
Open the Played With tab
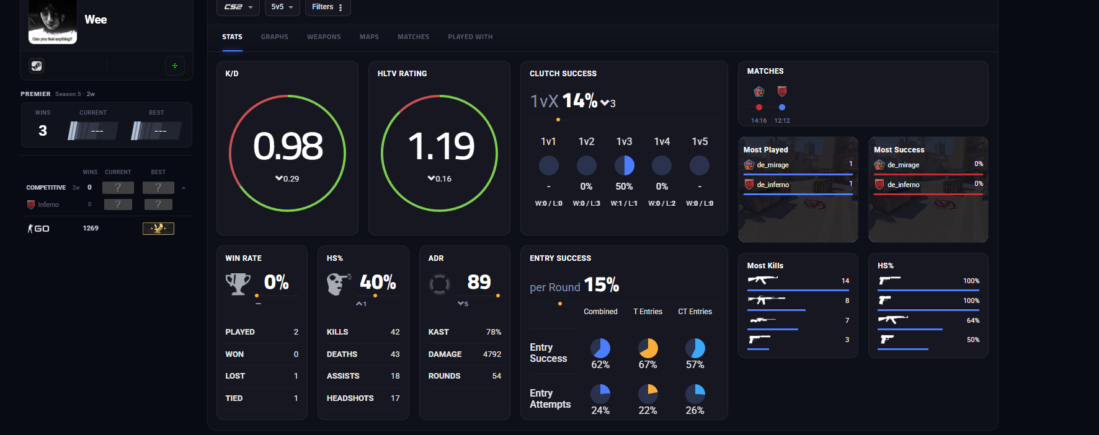click(470, 37)
